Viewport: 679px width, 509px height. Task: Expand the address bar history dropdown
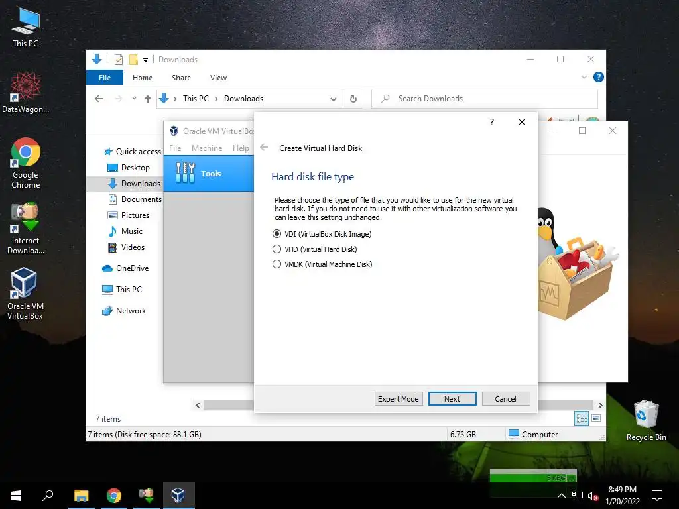tap(334, 99)
